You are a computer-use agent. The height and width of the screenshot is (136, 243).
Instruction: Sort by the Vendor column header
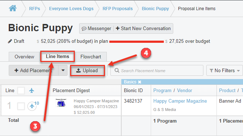point(185,91)
